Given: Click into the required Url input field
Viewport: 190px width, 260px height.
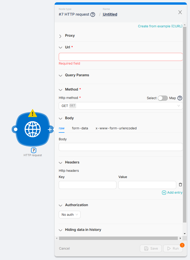Looking at the screenshot, I should [x=121, y=57].
